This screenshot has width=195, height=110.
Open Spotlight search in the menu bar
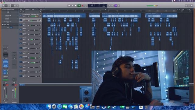click(188, 1)
